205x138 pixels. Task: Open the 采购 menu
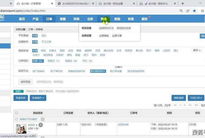click(x=76, y=19)
